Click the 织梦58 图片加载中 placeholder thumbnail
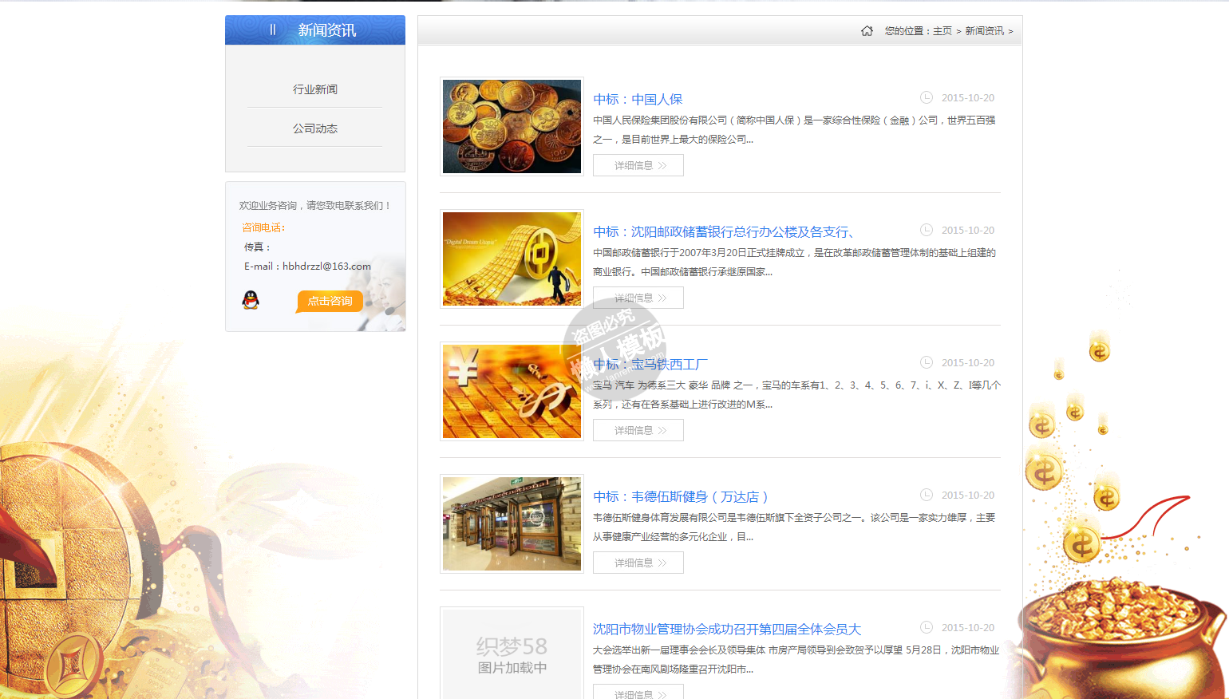 pyautogui.click(x=512, y=654)
